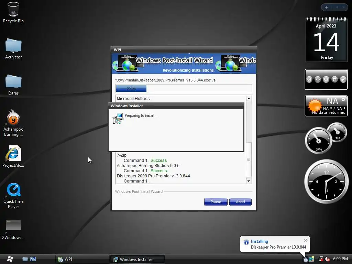
Task: Click the CPU meter dial showing 37%
Action: 318,141
